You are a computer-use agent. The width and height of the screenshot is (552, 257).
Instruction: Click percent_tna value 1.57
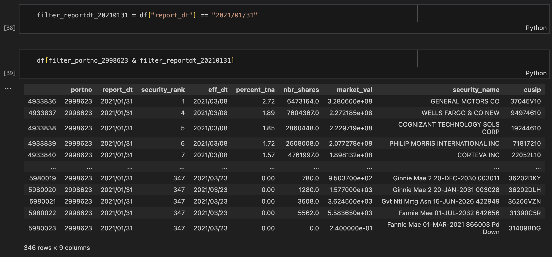269,155
